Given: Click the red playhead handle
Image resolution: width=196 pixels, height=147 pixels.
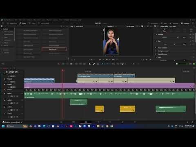Looking at the screenshot, I should (x=62, y=70).
